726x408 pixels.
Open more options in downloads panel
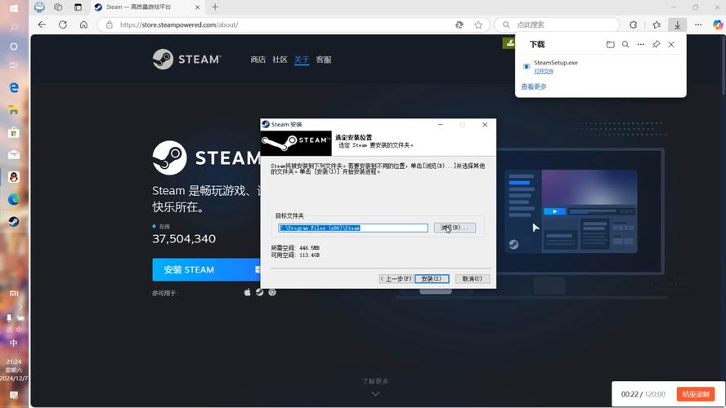point(641,45)
